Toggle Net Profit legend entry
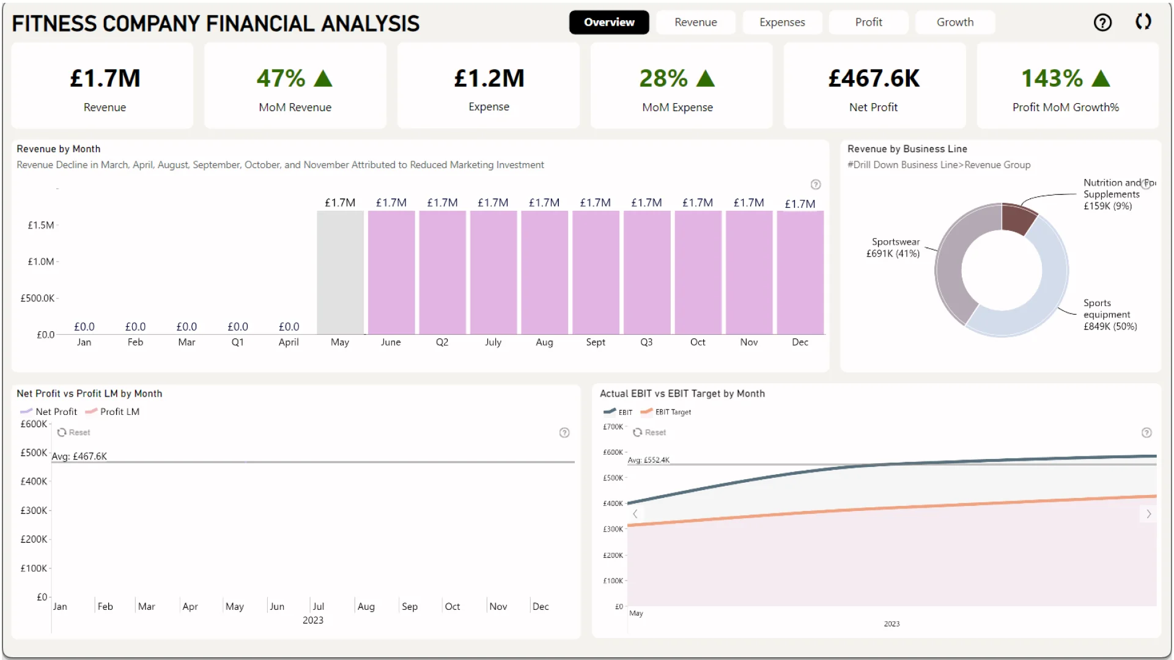 [x=49, y=412]
